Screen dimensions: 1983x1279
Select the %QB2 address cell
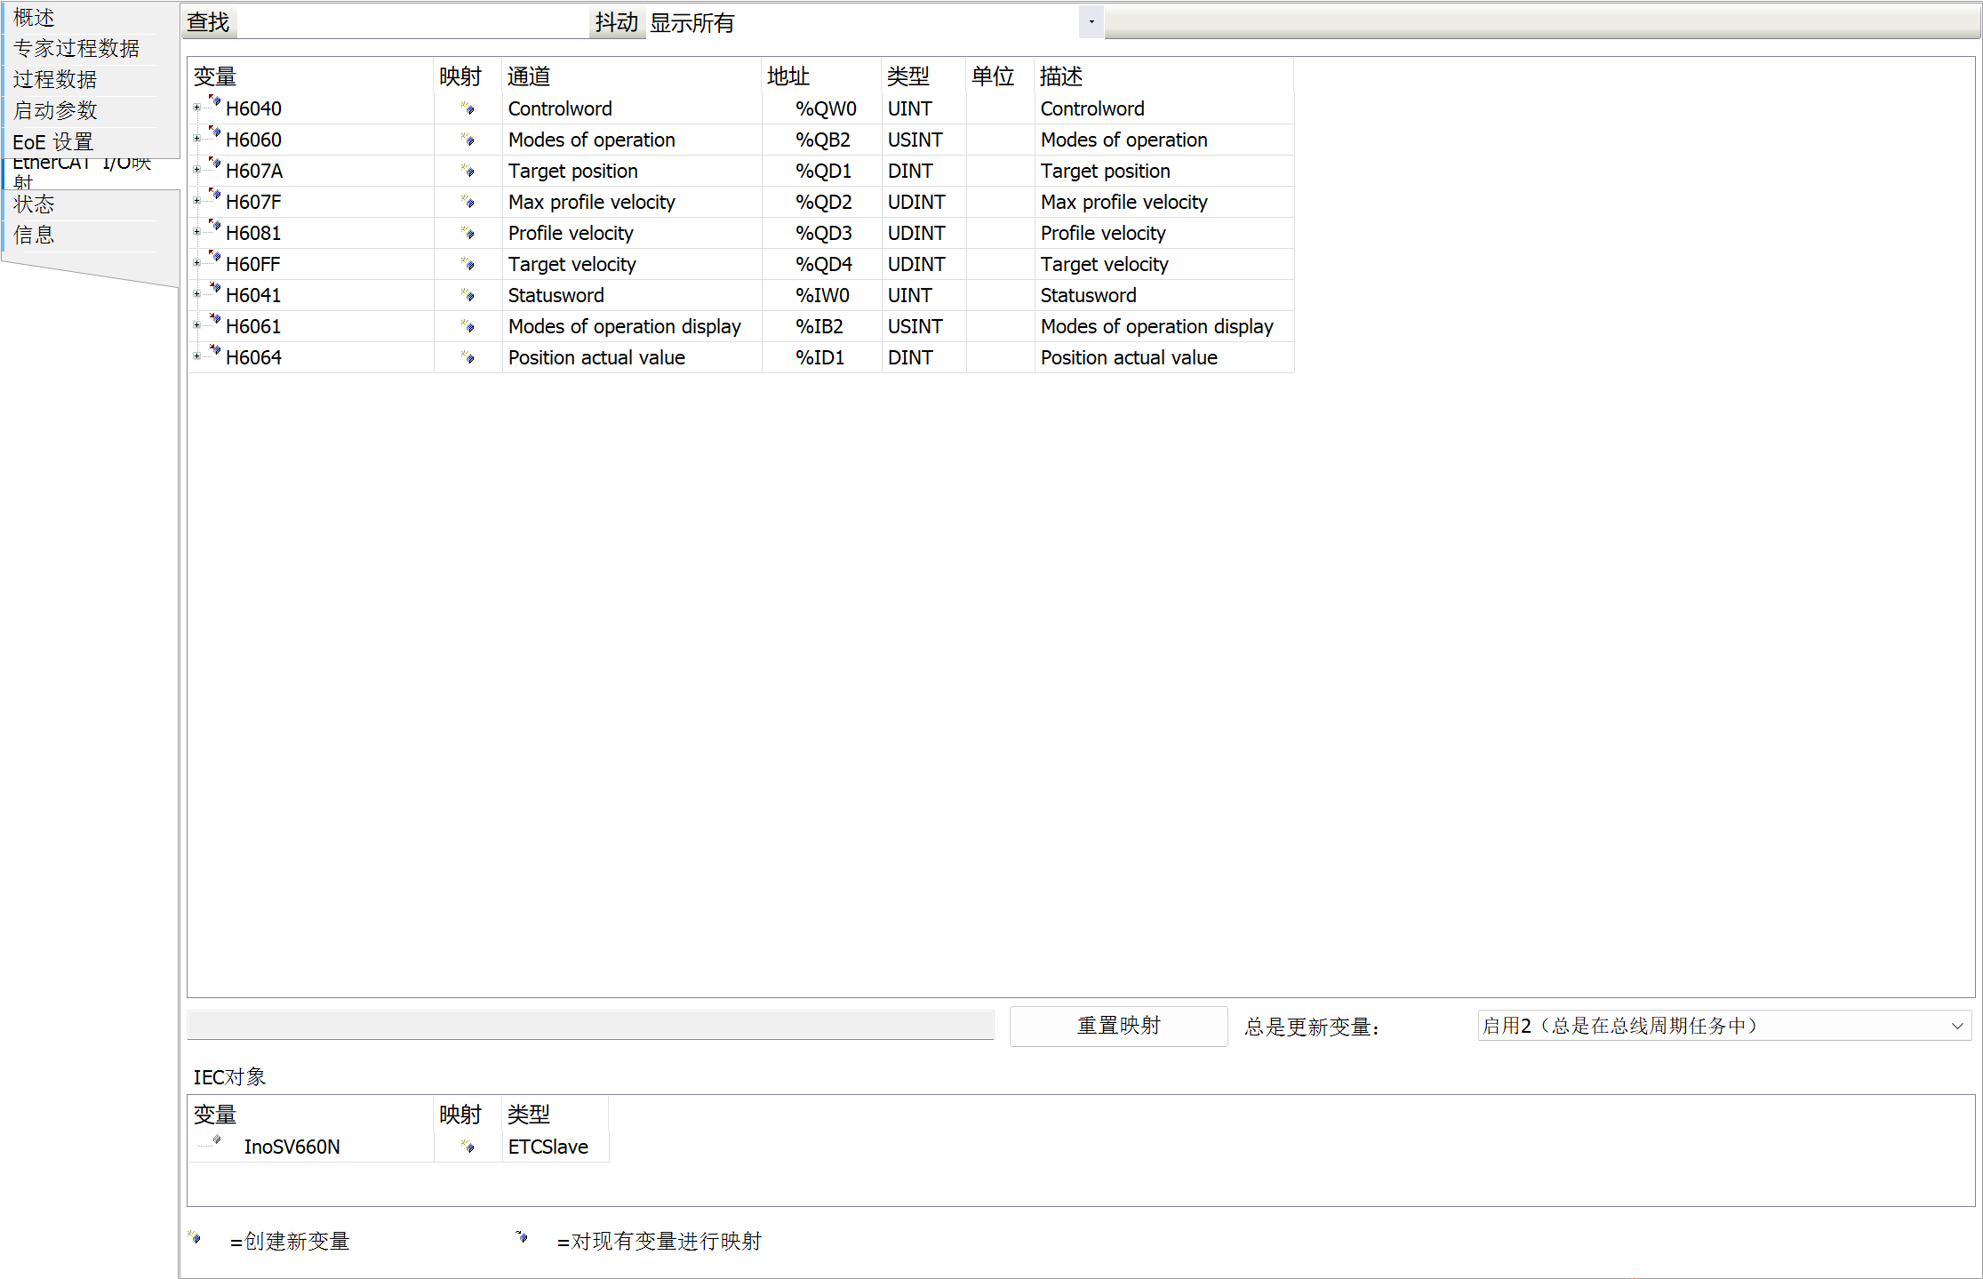(x=823, y=140)
